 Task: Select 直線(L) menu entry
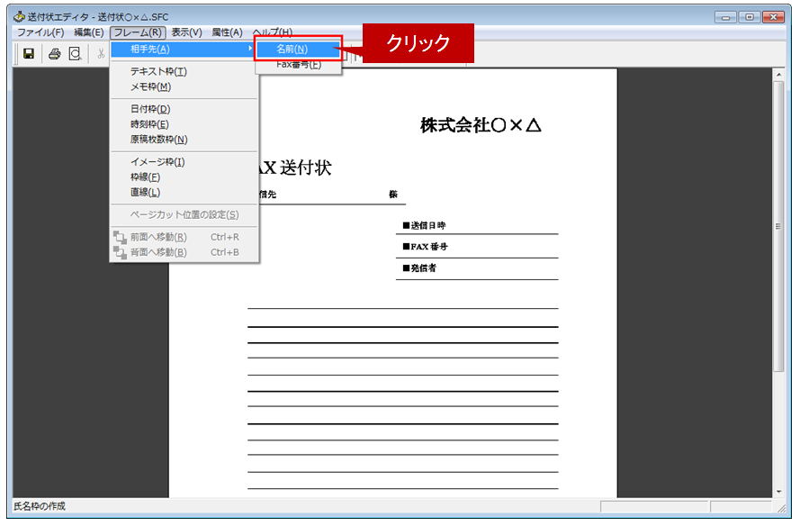(x=184, y=193)
